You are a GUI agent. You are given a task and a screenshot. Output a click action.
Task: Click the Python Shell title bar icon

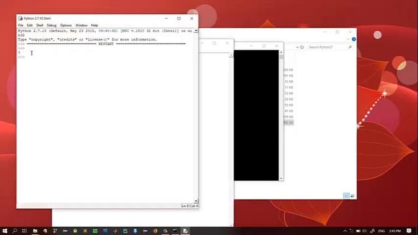coord(20,18)
